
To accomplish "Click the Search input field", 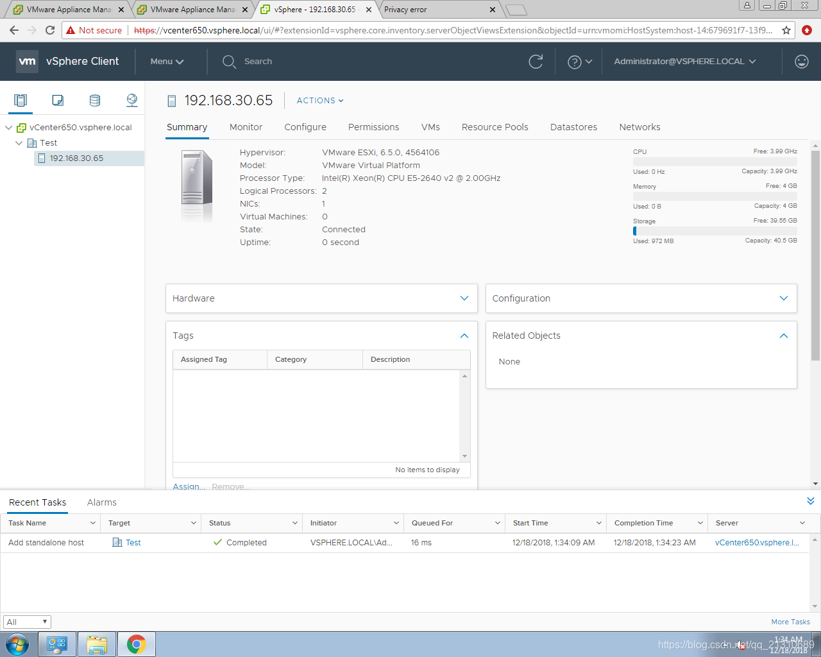I will click(x=258, y=62).
